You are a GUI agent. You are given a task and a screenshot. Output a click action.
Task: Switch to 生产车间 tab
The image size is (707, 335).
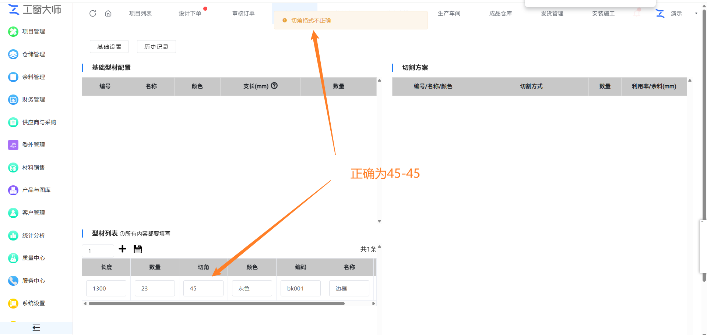[449, 14]
